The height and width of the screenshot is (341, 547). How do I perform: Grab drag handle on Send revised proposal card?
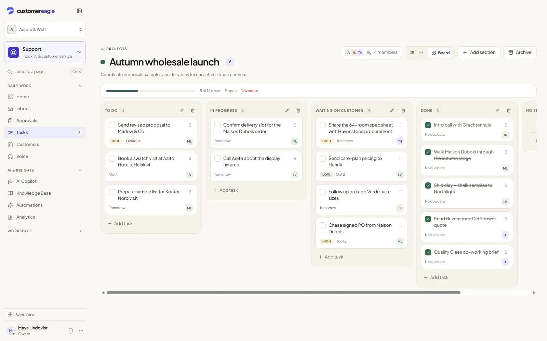(x=190, y=125)
